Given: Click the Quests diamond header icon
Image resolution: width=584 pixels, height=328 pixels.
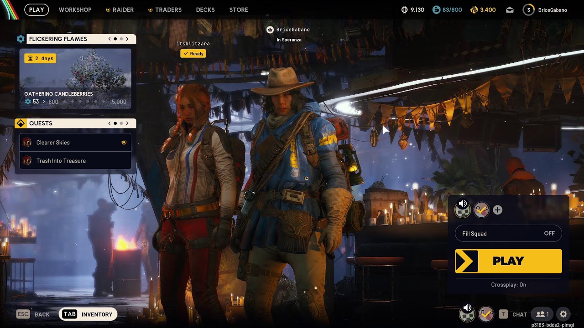Looking at the screenshot, I should pyautogui.click(x=21, y=123).
